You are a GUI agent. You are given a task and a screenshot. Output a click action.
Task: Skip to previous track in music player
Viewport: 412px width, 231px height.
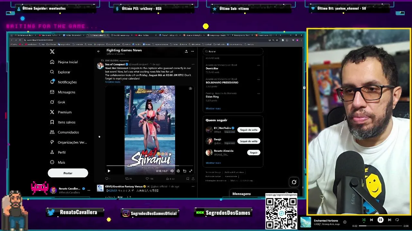coord(371,220)
